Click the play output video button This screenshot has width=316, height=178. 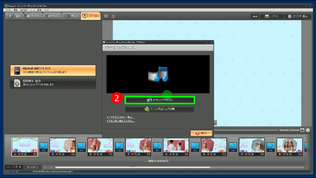click(x=160, y=100)
